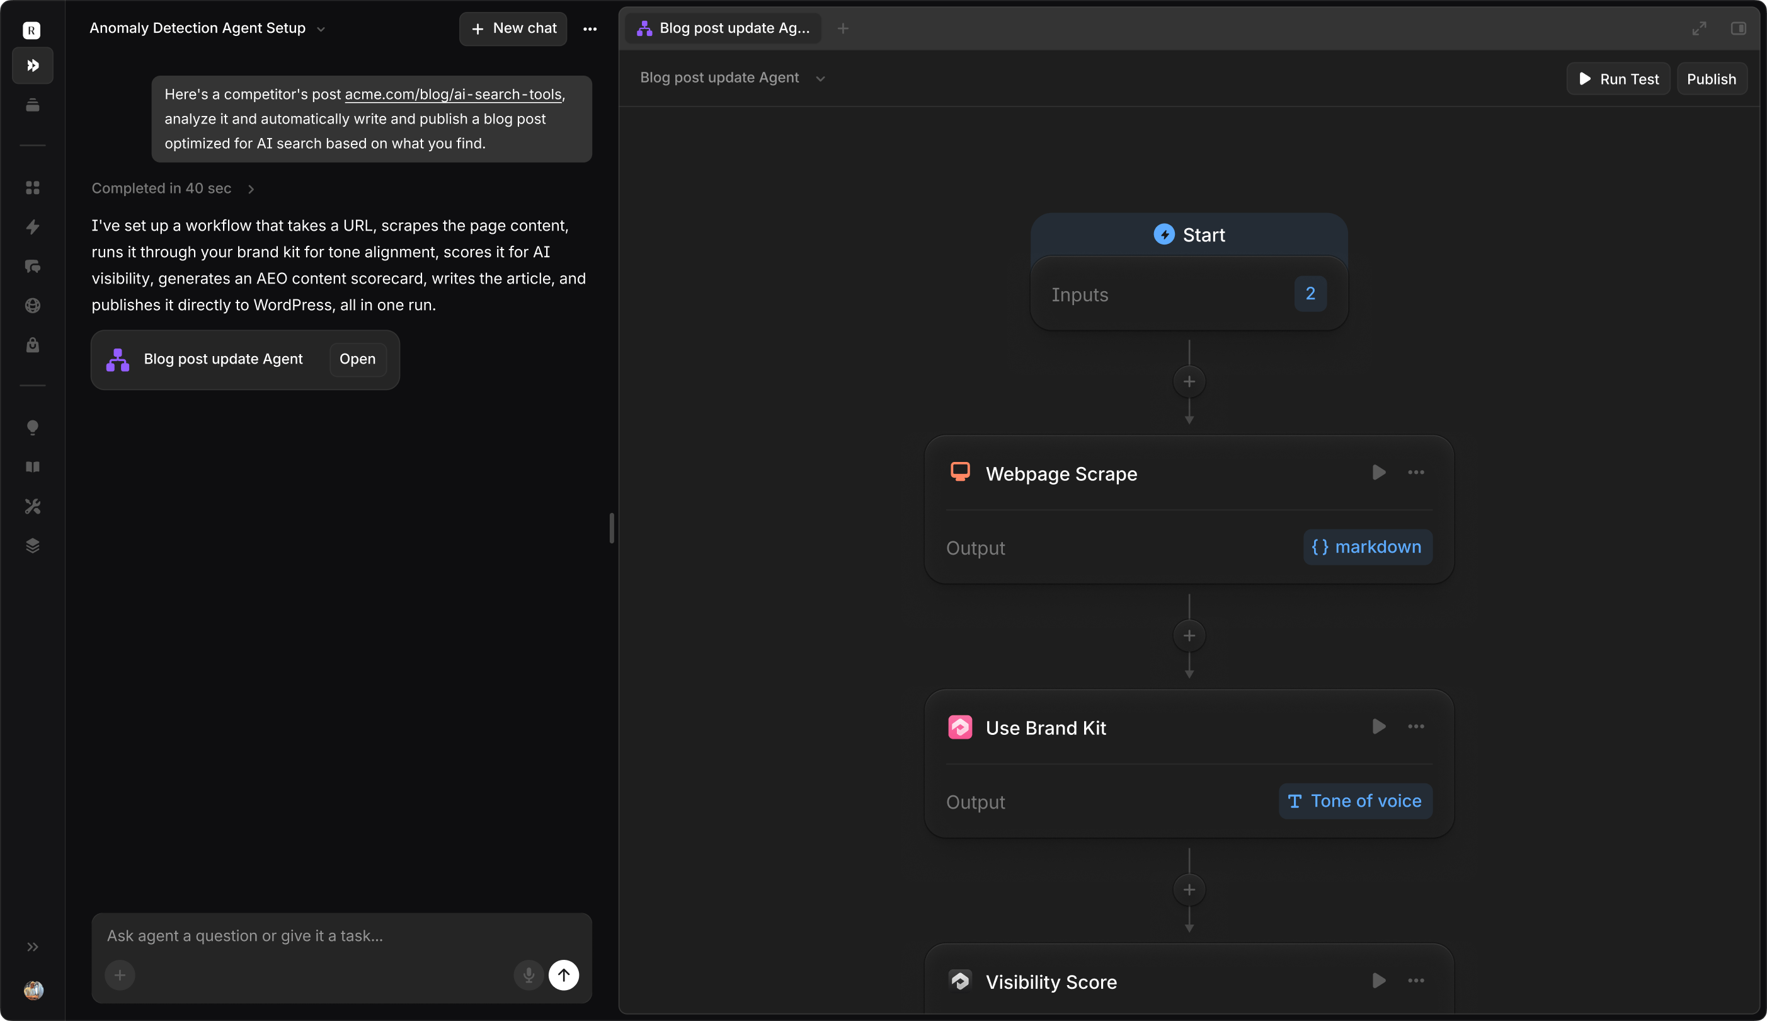This screenshot has height=1021, width=1767.
Task: Open Webpage Scrape step more options
Action: pos(1416,473)
